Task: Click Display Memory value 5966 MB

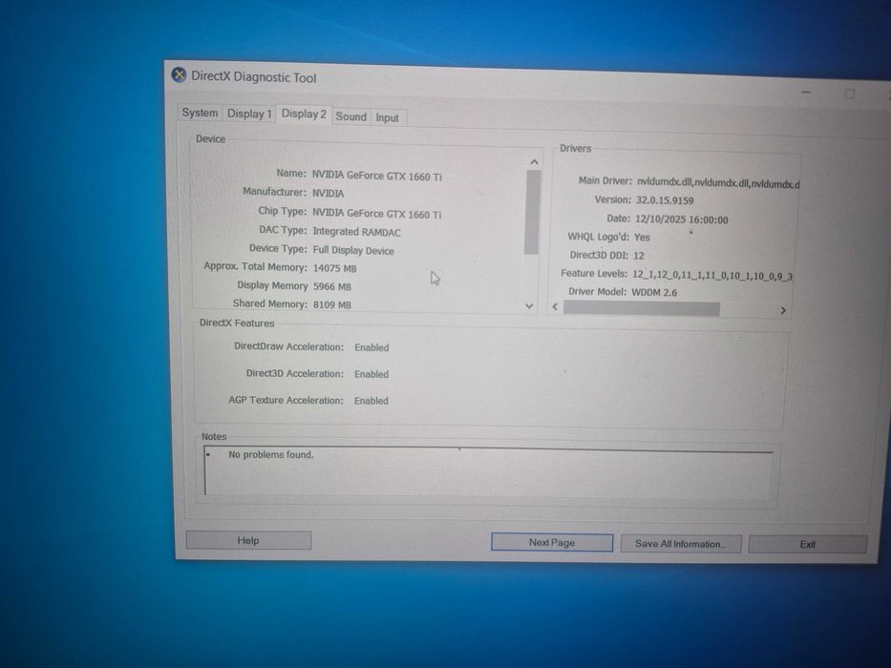Action: 331,287
